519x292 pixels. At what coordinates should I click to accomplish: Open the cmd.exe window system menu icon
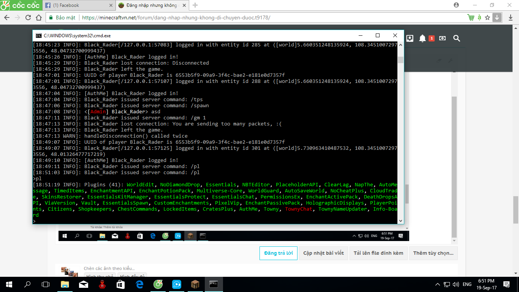tap(38, 35)
